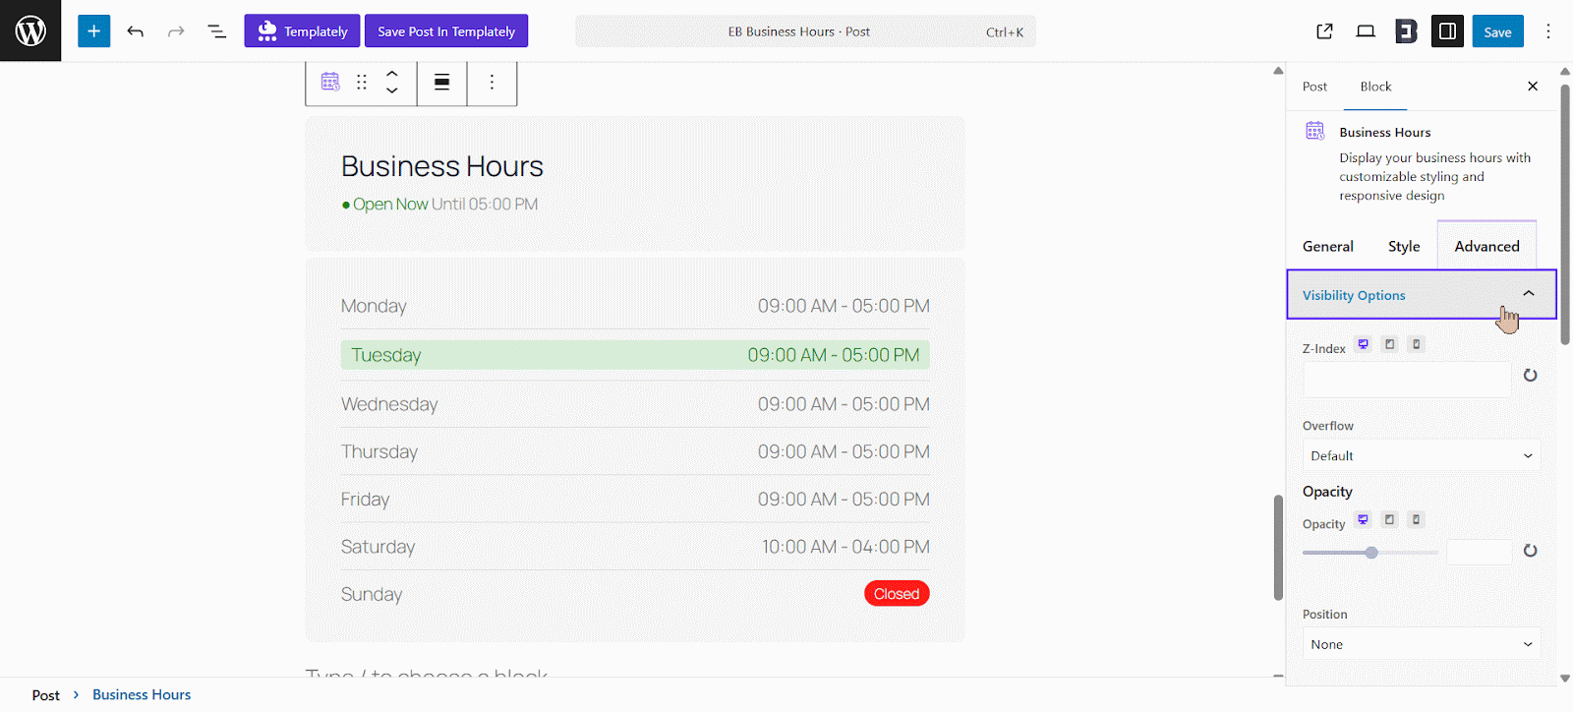
Task: Open the WordPress logo menu
Action: (30, 30)
